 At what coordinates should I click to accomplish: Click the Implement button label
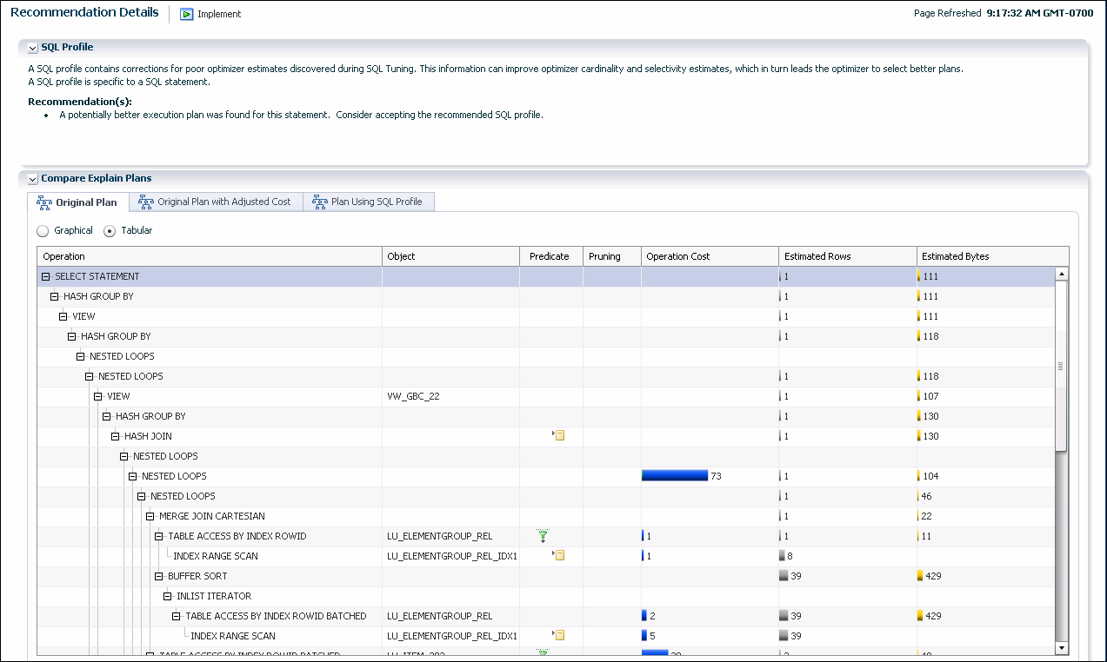[x=219, y=14]
